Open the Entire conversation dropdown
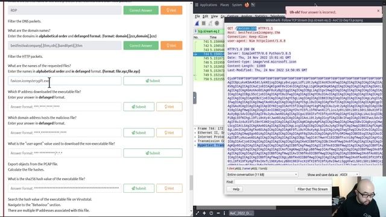Viewport: 386px width, 217px height. click(262, 174)
